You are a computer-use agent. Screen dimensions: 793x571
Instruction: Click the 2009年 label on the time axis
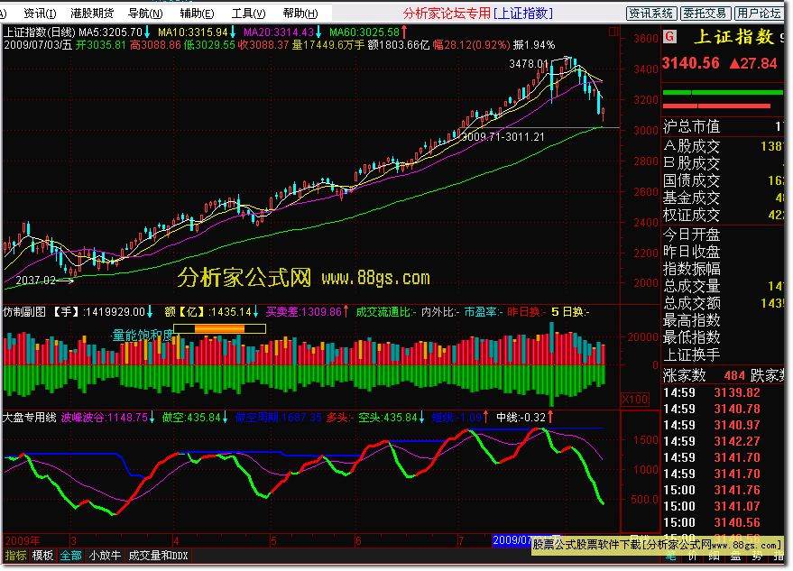23,541
